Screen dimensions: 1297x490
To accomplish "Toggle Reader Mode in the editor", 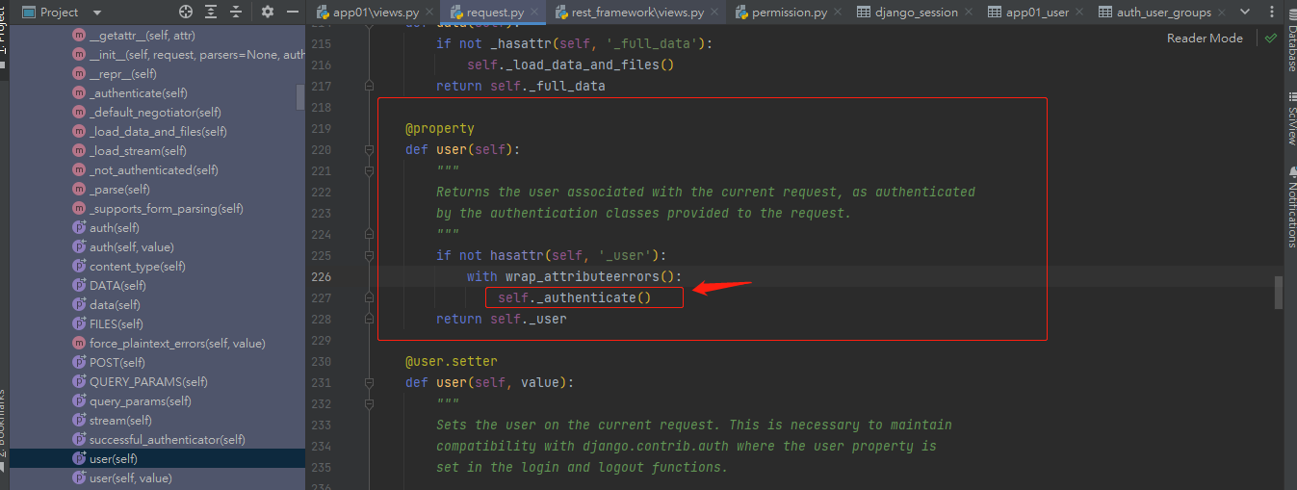I will (1205, 38).
